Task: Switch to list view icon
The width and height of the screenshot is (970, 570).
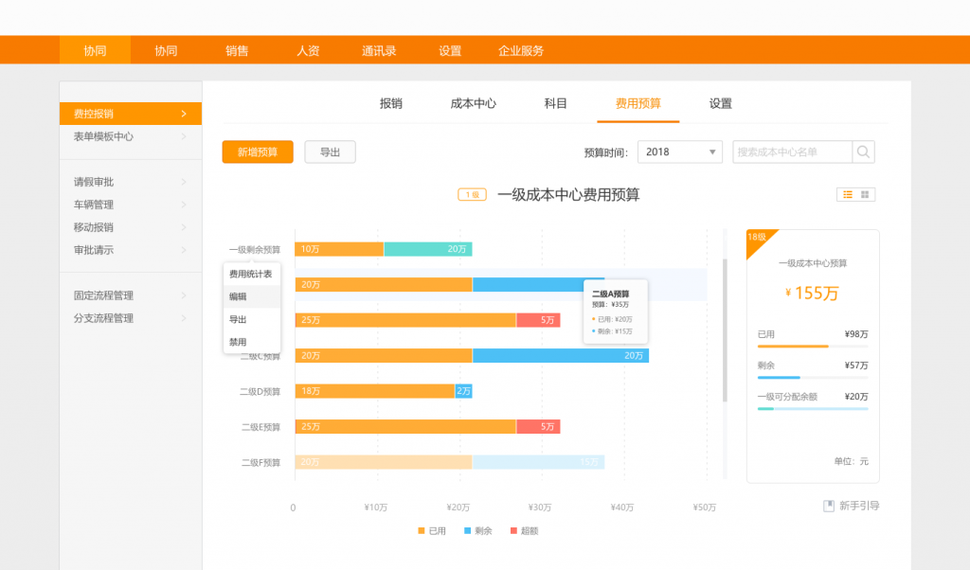Action: coord(848,194)
